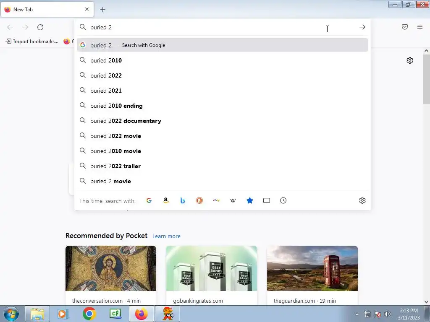Close the New Tab tab
This screenshot has height=322, width=430.
(87, 9)
